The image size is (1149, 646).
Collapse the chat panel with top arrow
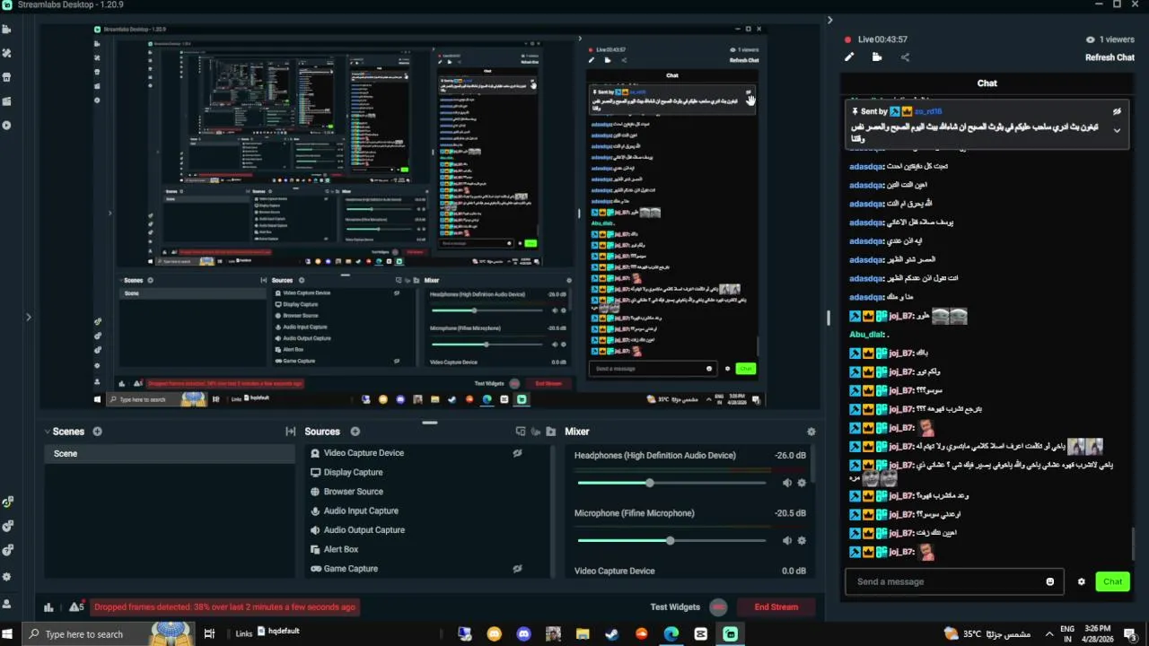(829, 20)
